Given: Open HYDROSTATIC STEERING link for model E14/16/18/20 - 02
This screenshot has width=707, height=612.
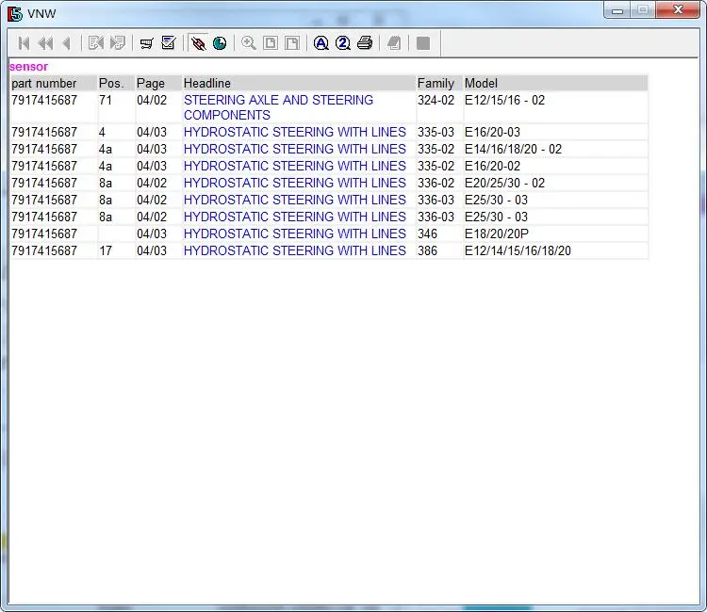Looking at the screenshot, I should click(294, 149).
